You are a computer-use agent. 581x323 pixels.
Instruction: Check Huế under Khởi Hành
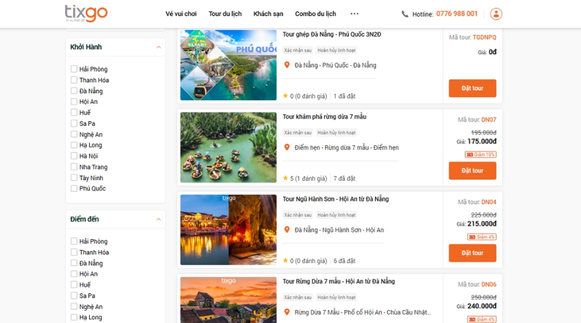click(74, 112)
